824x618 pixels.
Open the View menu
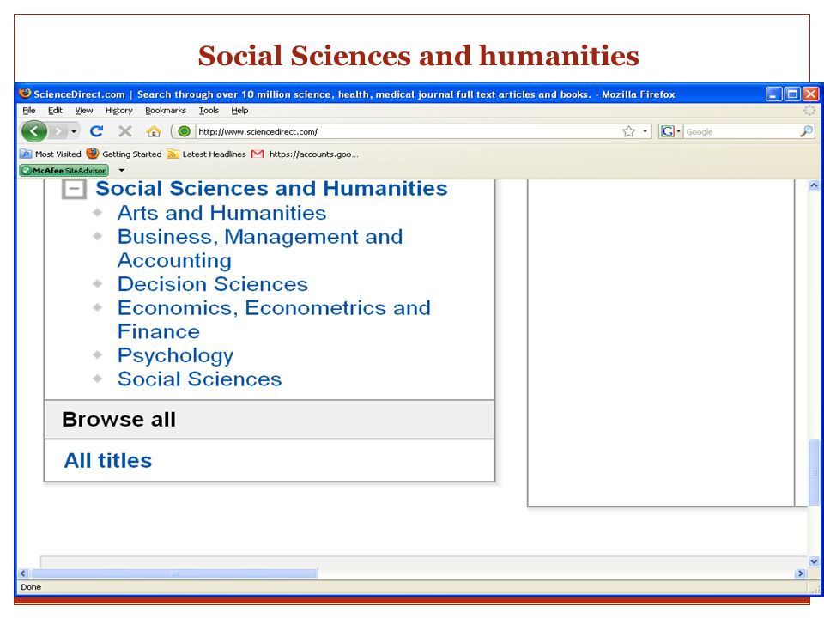click(x=84, y=111)
